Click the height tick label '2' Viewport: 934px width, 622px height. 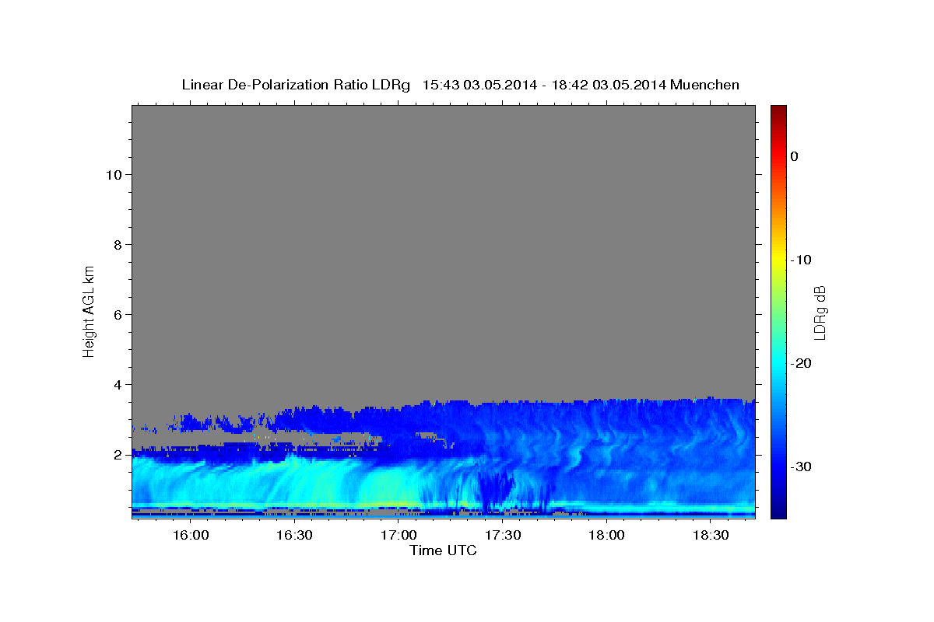pyautogui.click(x=118, y=455)
